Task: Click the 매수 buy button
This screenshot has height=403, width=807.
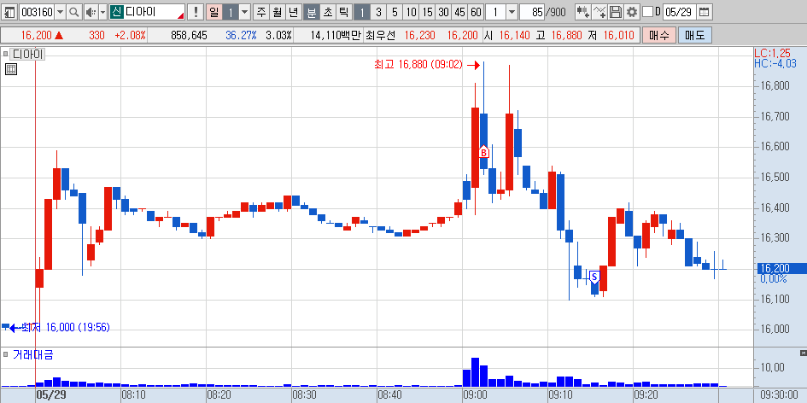Action: 659,36
